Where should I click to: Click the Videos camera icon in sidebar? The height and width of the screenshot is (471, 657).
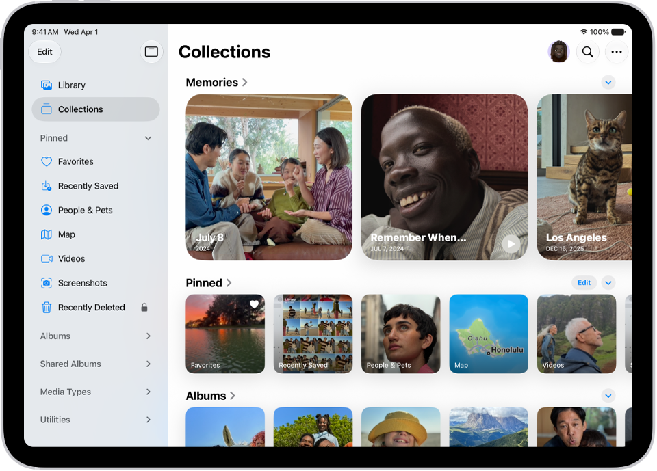coord(47,258)
